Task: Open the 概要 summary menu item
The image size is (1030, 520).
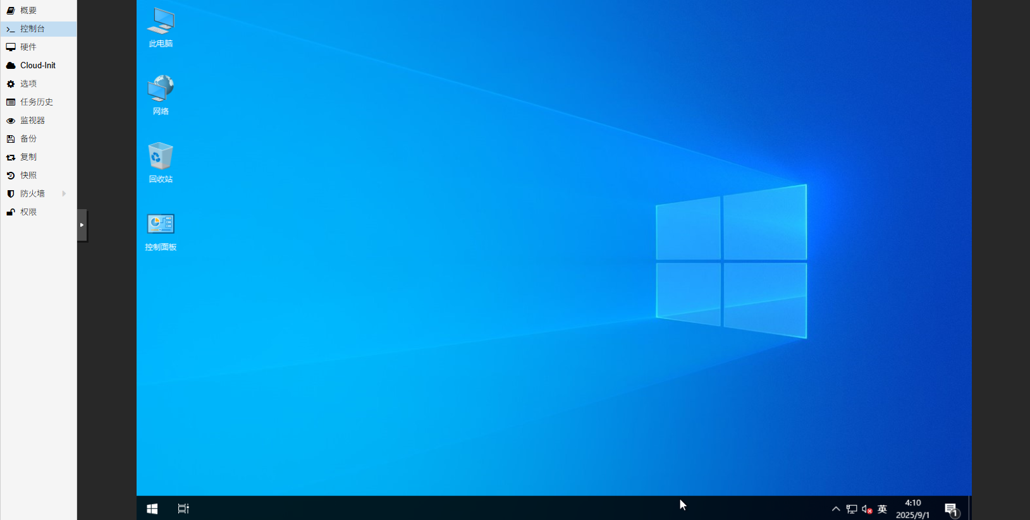Action: pyautogui.click(x=28, y=10)
